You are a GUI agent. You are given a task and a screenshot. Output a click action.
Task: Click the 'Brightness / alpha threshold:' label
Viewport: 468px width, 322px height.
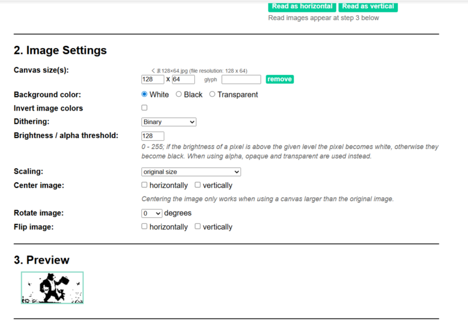pyautogui.click(x=66, y=135)
